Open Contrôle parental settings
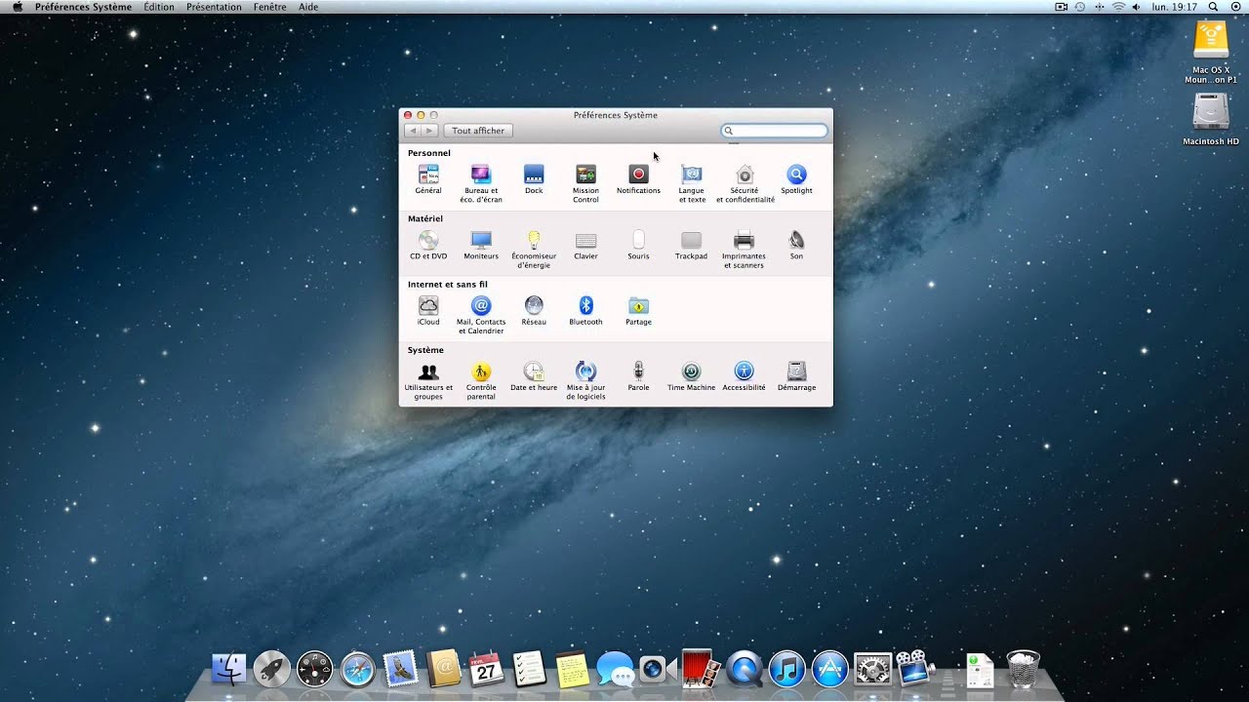Viewport: 1249px width, 702px height. [x=481, y=380]
